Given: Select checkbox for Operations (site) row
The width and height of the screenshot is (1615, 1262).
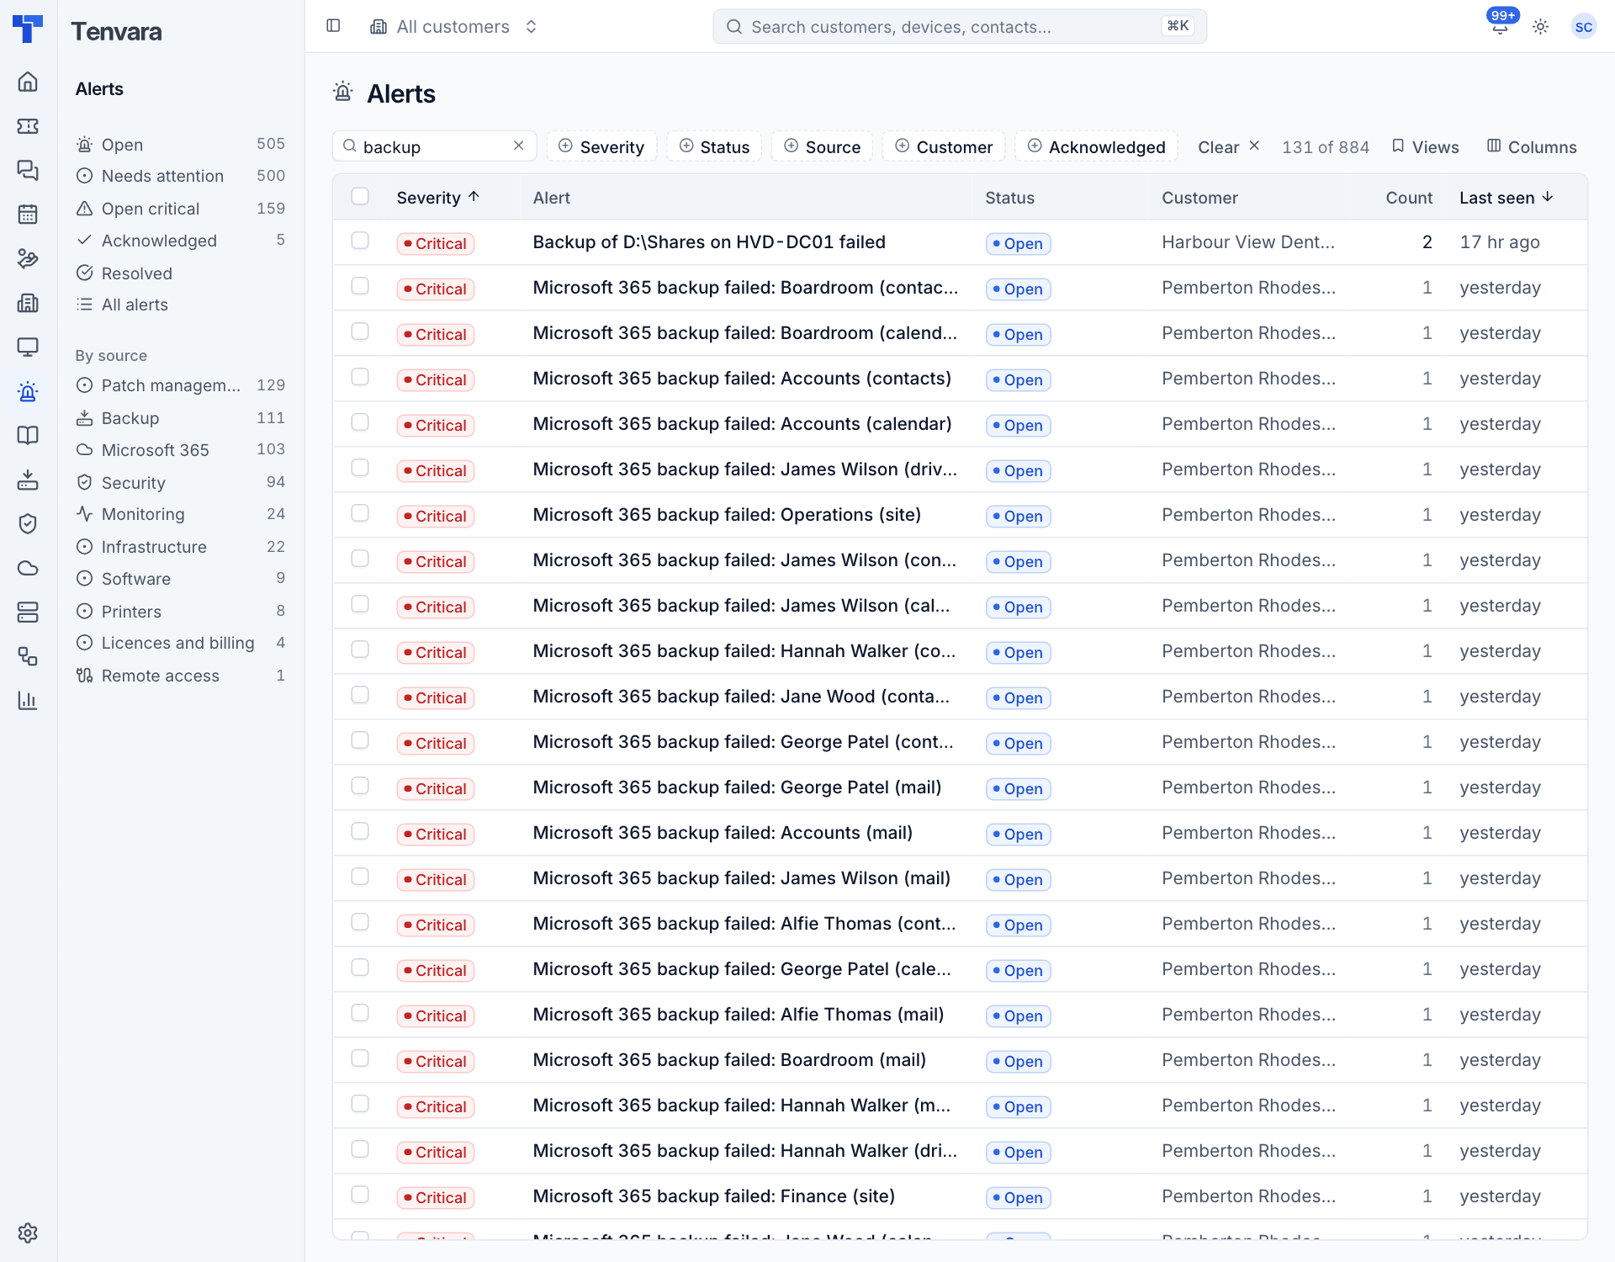Looking at the screenshot, I should pyautogui.click(x=360, y=513).
